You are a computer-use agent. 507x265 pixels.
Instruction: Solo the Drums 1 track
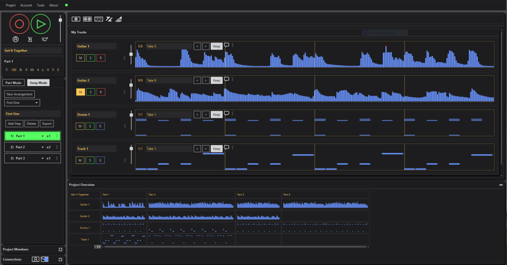coord(90,126)
